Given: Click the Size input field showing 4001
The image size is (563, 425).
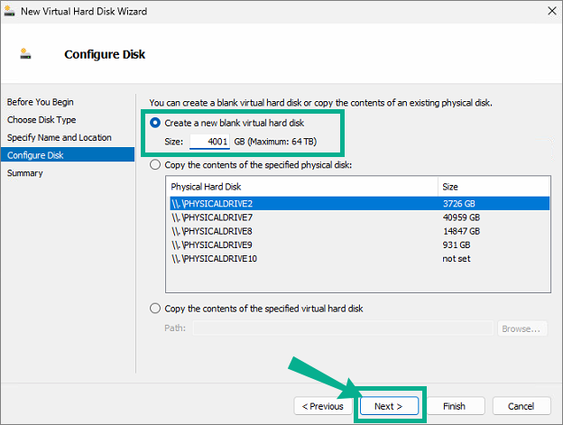Looking at the screenshot, I should (209, 142).
